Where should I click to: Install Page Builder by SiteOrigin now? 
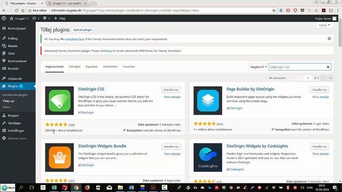pos(320,90)
